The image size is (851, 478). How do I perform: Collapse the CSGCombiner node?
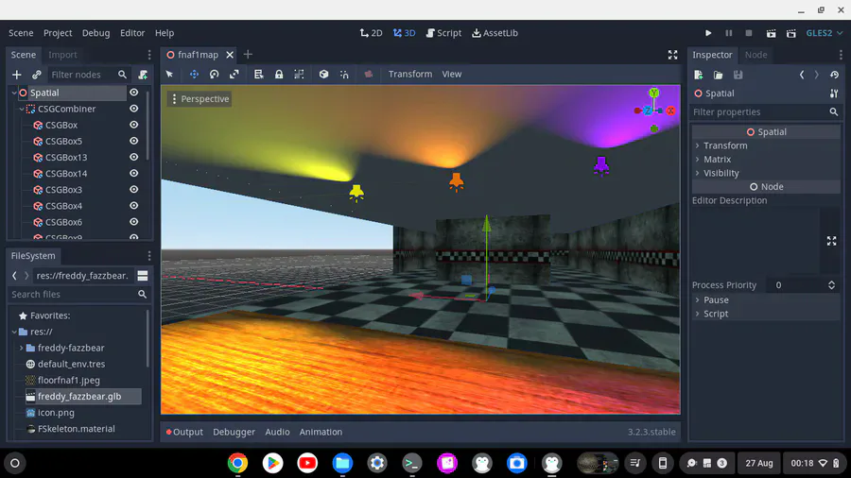pos(22,109)
